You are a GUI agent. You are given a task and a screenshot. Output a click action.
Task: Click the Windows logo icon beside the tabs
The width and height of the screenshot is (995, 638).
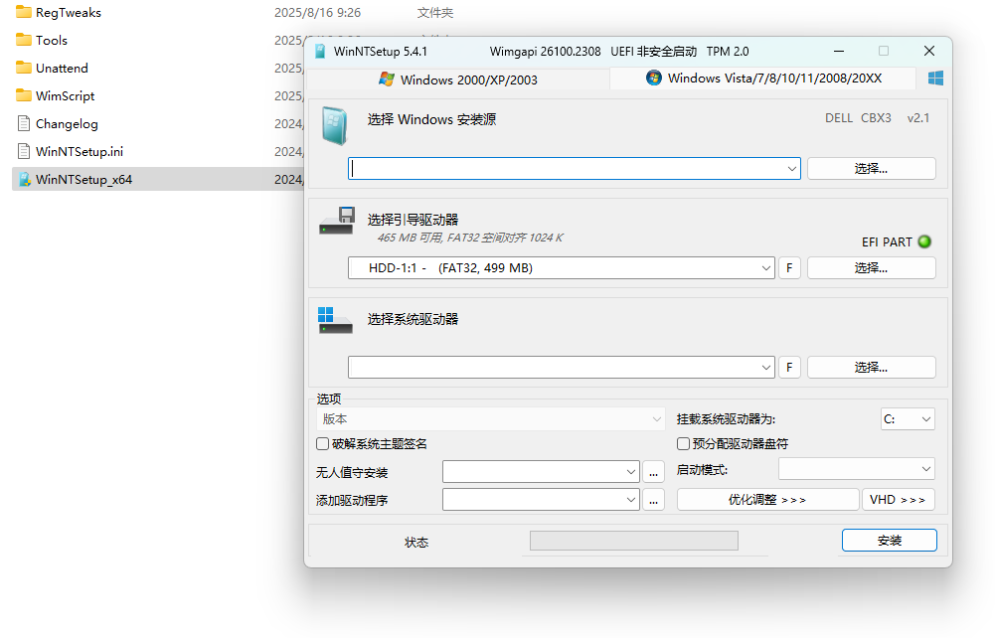click(x=935, y=78)
